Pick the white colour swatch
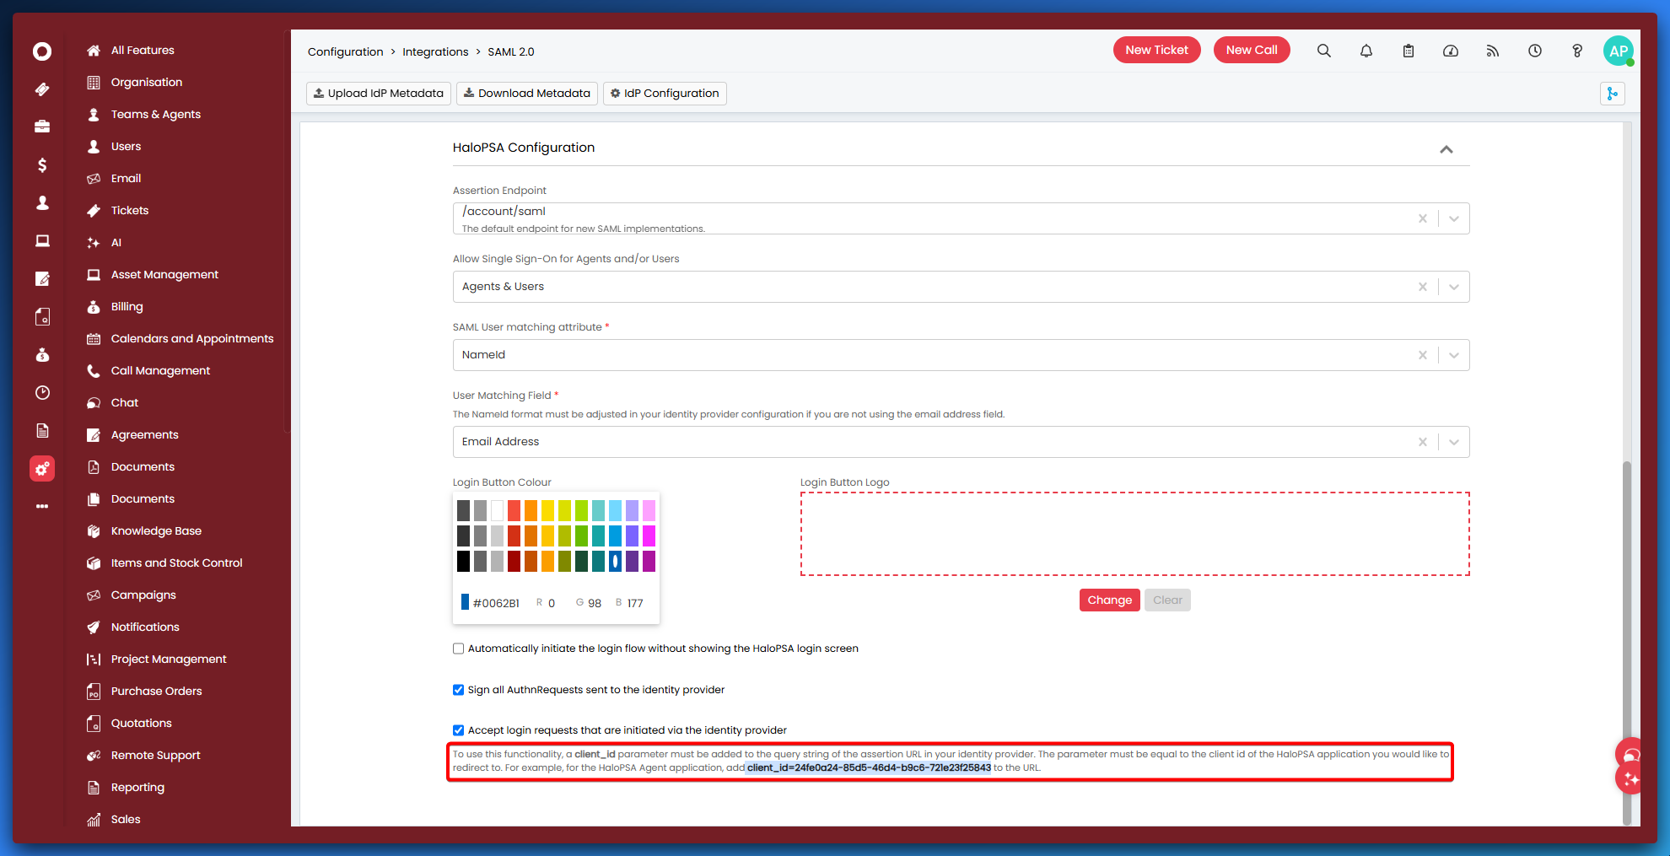1670x856 pixels. pyautogui.click(x=497, y=510)
